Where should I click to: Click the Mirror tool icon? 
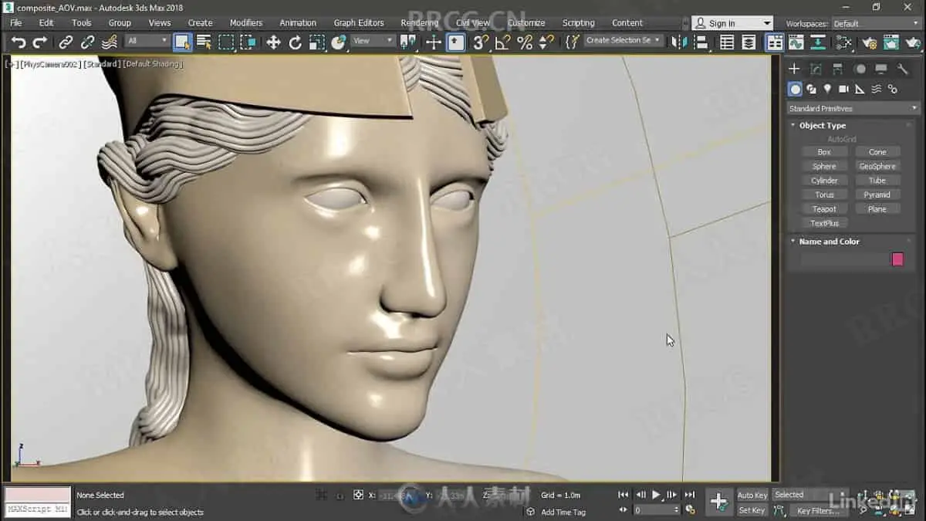coord(679,42)
